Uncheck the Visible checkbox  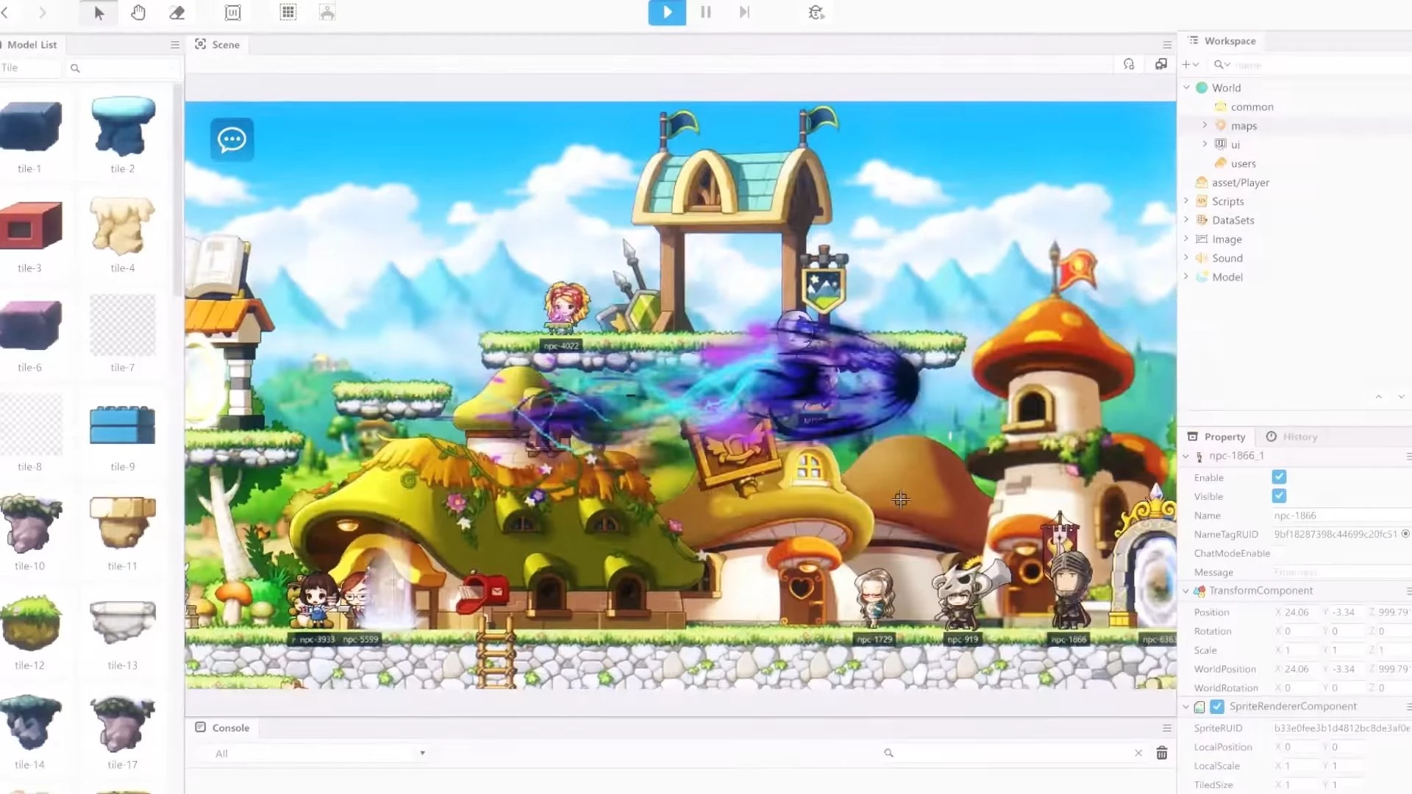click(x=1279, y=496)
